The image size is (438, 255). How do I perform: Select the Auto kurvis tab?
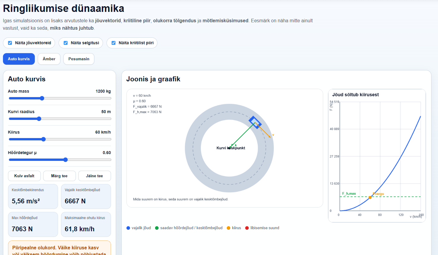19,59
